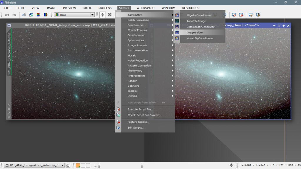
Task: Click the CatalogStarGenerator script icon
Action: pos(177,27)
